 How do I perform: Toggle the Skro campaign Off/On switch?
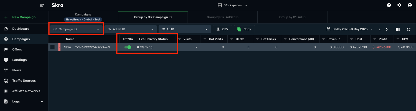pos(128,47)
